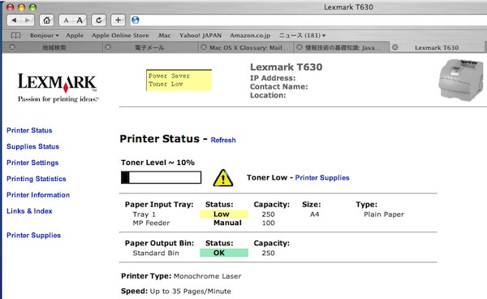Click the Plain Paper type value
Viewport: 487px width, 299px height.
[x=384, y=214]
